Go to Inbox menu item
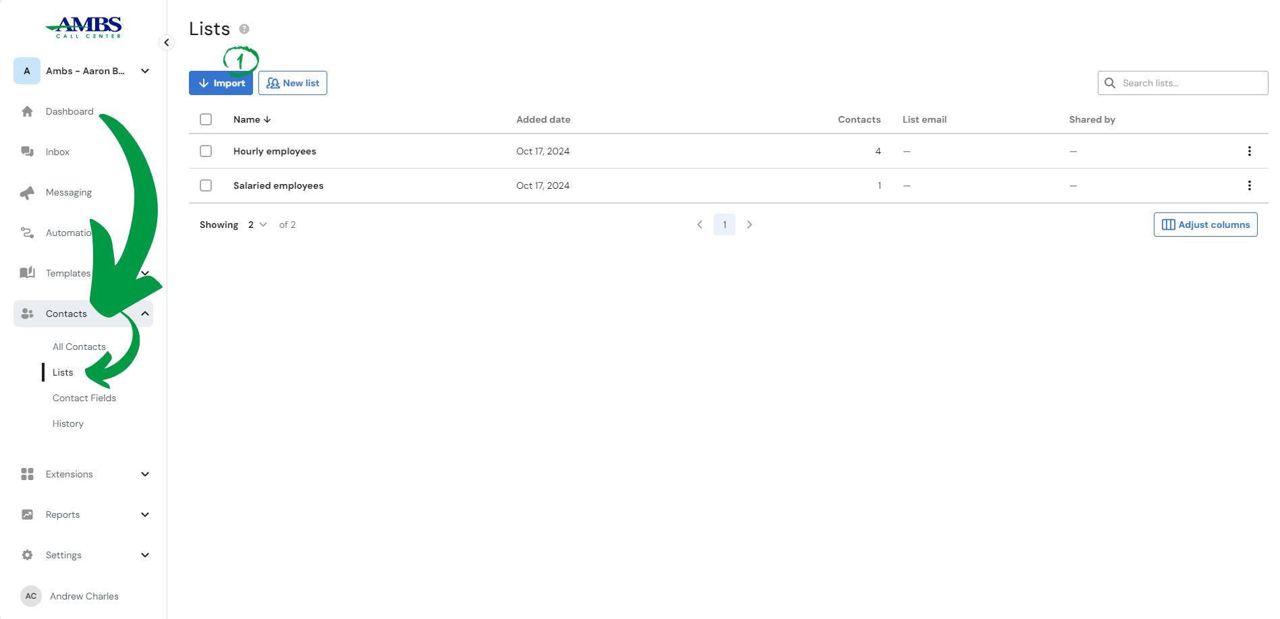This screenshot has width=1280, height=619. pyautogui.click(x=57, y=152)
